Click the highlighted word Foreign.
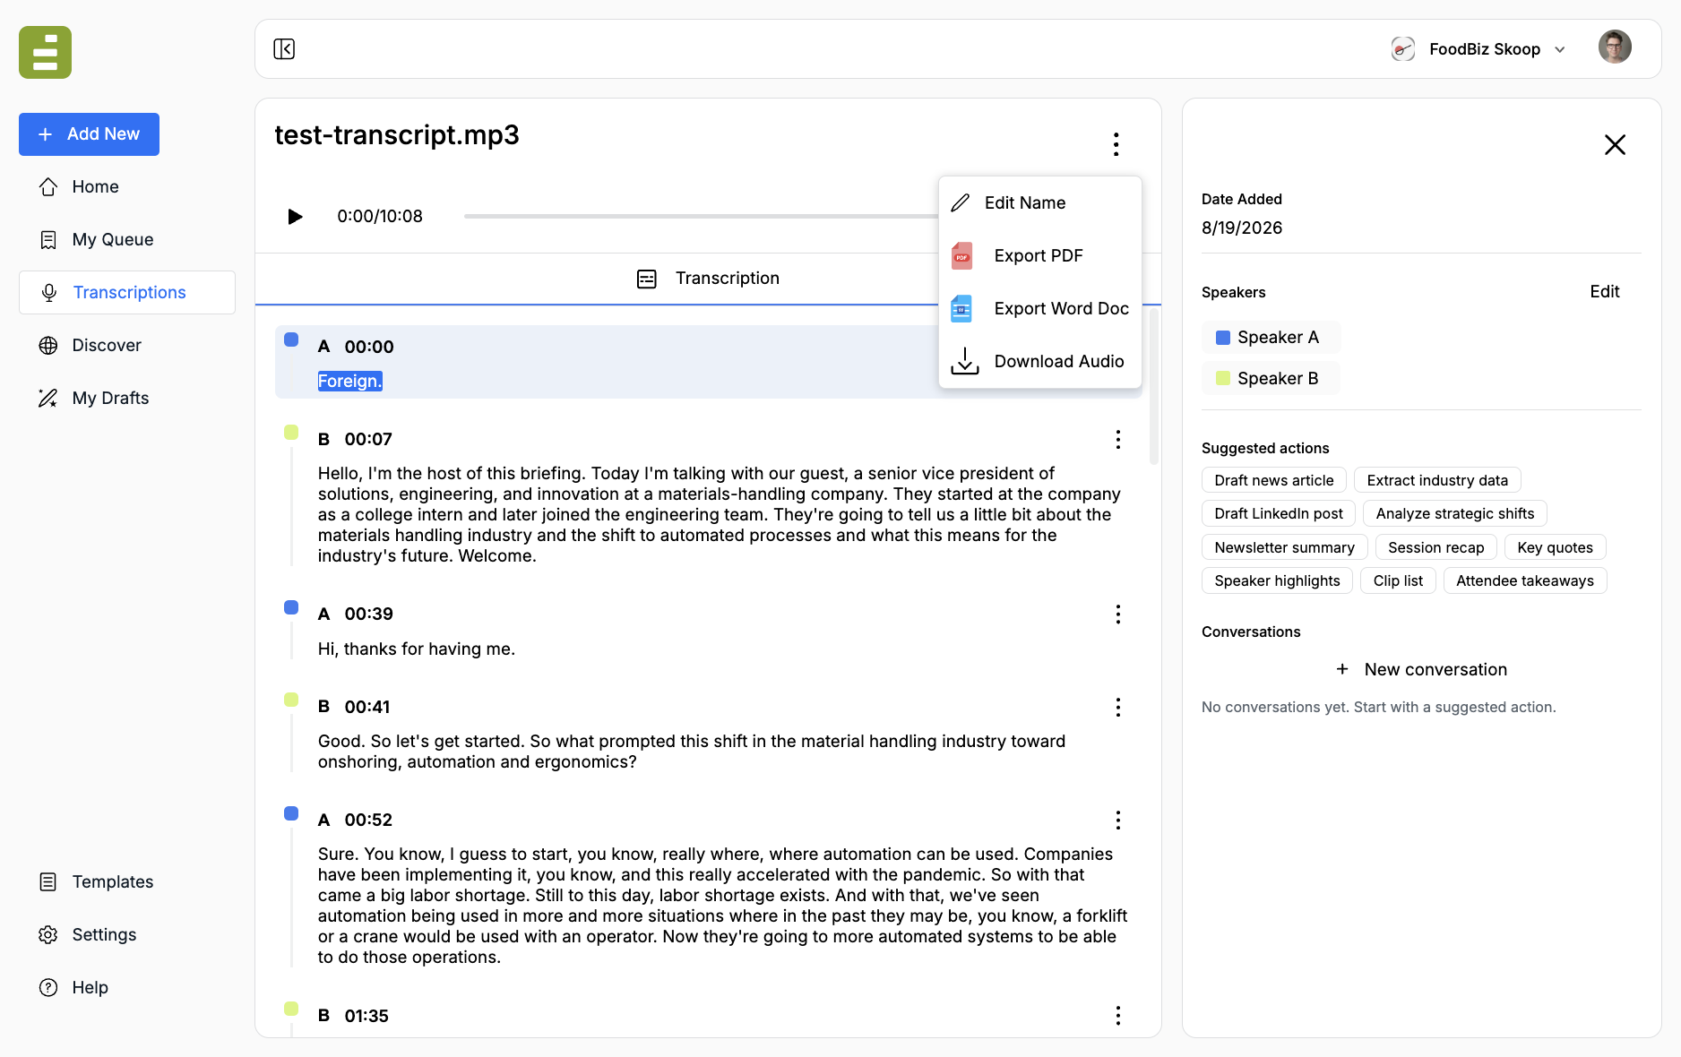The image size is (1681, 1057). click(x=349, y=381)
